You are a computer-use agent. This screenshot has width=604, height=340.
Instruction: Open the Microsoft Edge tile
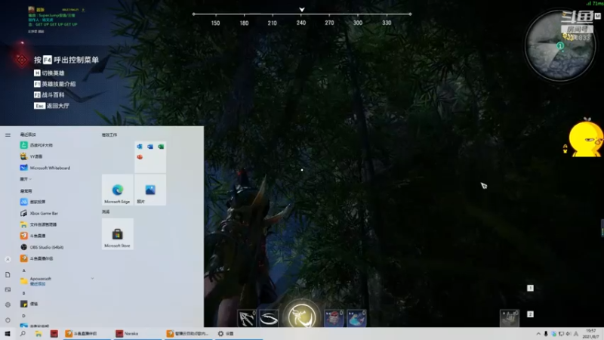[118, 190]
